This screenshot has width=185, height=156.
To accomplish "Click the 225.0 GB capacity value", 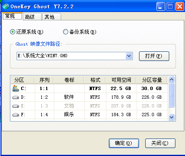I will tap(151, 115).
